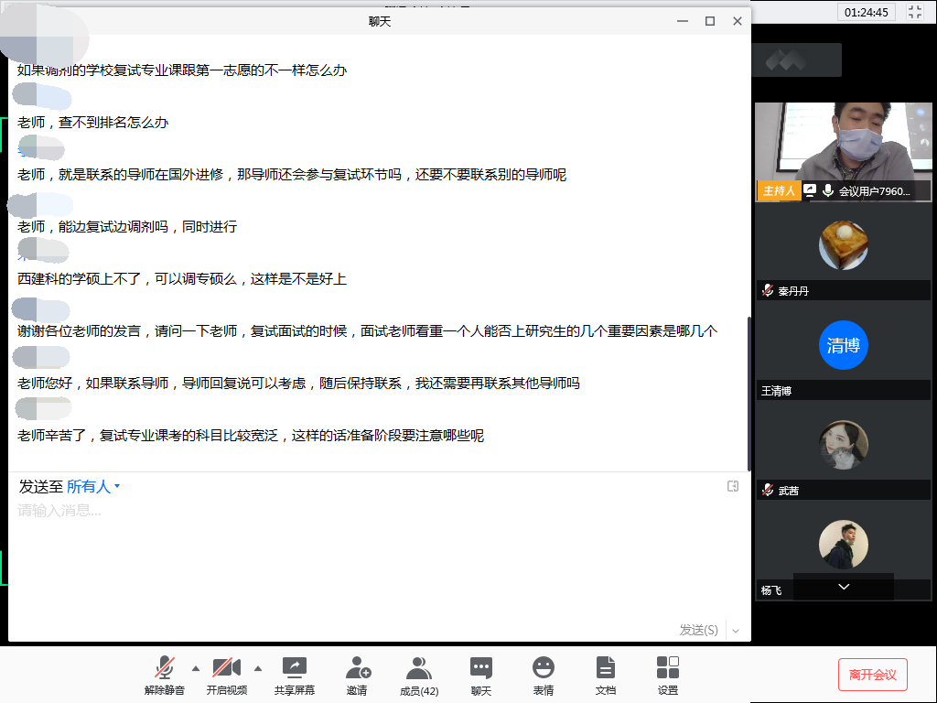This screenshot has width=937, height=703.
Task: Click the 离开会议 leave meeting button
Action: (x=872, y=675)
